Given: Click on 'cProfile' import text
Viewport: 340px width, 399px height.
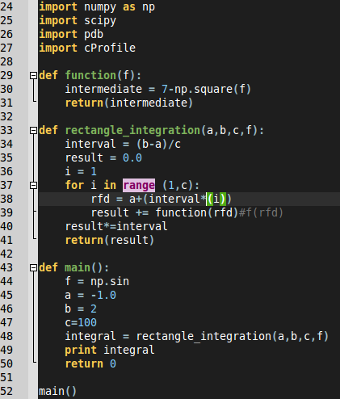Looking at the screenshot, I should [110, 48].
